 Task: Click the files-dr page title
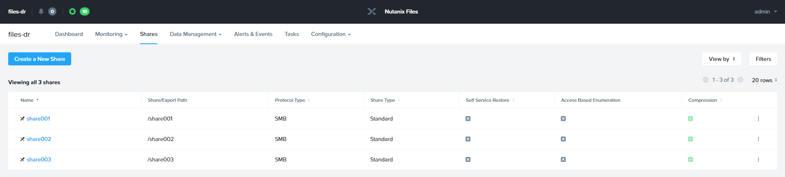(19, 34)
